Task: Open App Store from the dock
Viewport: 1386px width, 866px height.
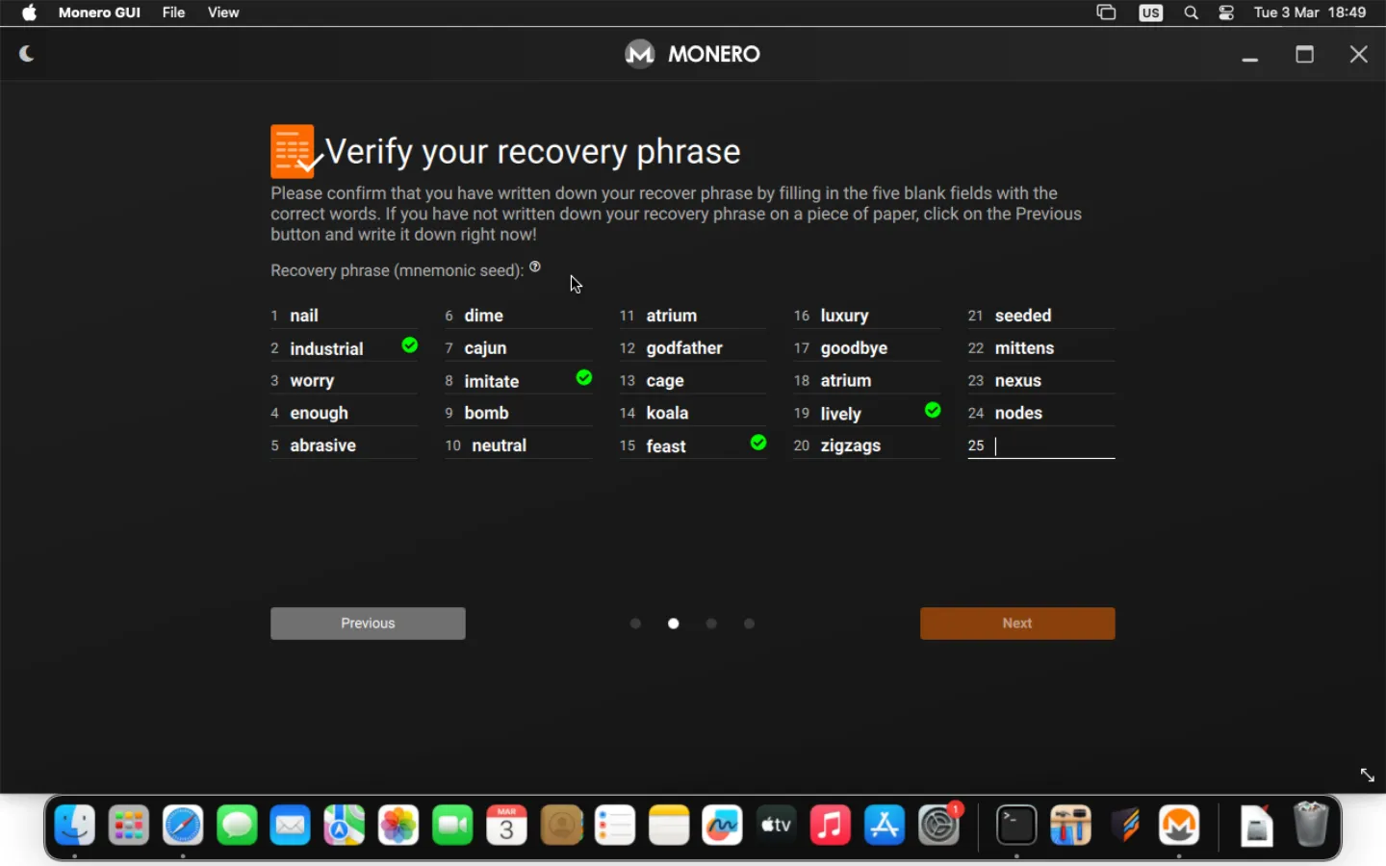Action: pyautogui.click(x=885, y=826)
